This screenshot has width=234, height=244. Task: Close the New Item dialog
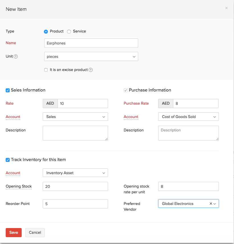click(227, 8)
